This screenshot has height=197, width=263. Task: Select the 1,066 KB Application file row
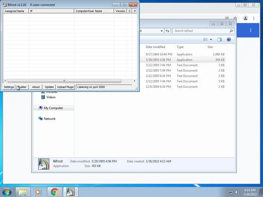click(183, 54)
